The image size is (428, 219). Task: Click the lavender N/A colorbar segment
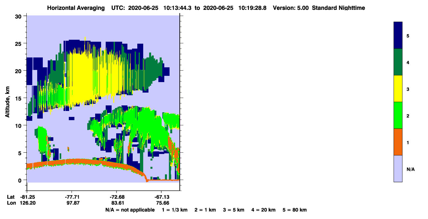coord(398,168)
